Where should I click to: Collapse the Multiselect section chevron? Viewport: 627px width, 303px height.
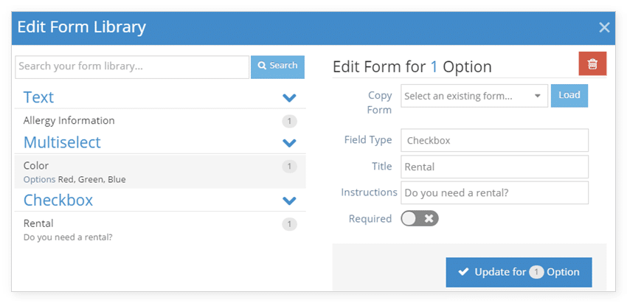289,143
